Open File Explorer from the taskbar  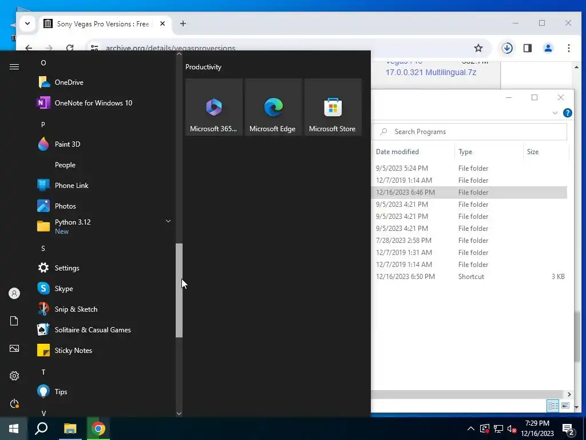pos(70,429)
